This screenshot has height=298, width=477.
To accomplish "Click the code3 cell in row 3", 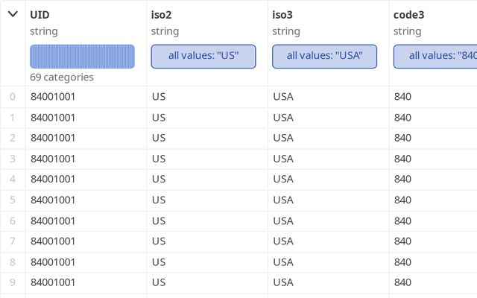I will (x=402, y=159).
